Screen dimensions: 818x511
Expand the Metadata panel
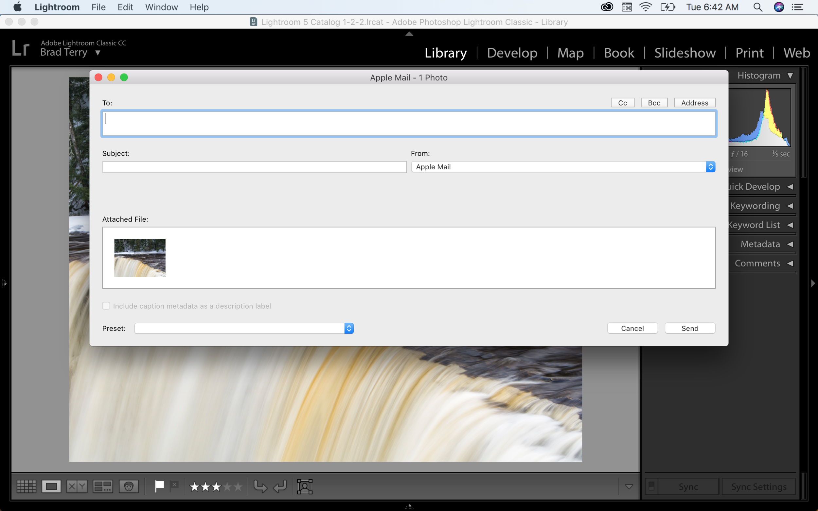[790, 244]
